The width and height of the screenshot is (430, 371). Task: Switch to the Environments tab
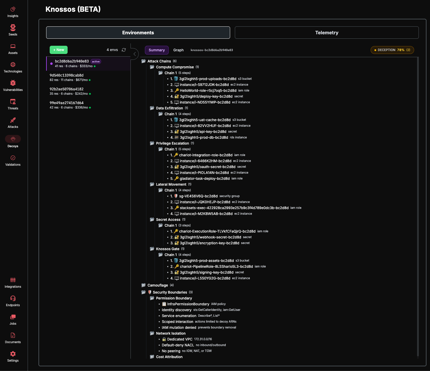tap(138, 33)
